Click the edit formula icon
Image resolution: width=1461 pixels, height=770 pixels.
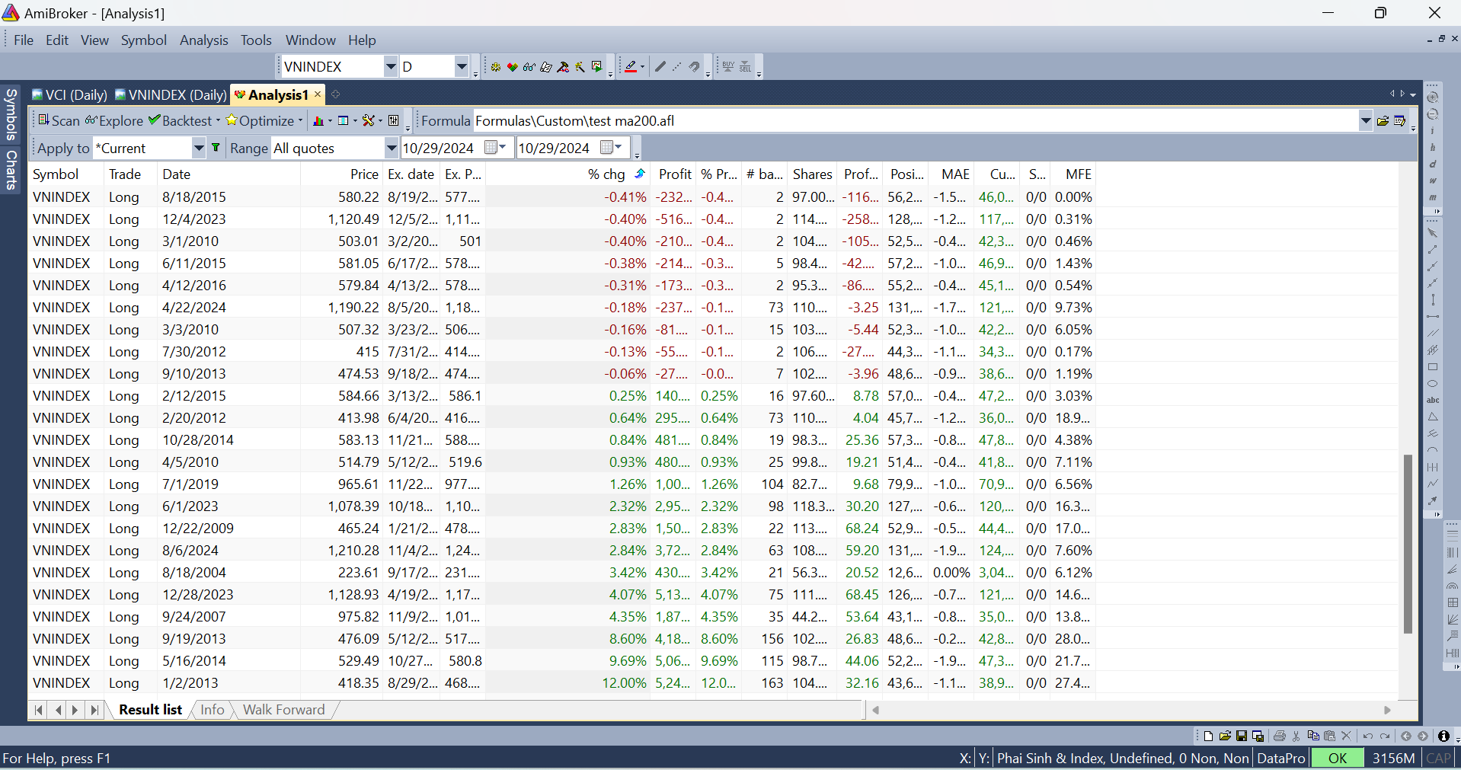[1399, 120]
